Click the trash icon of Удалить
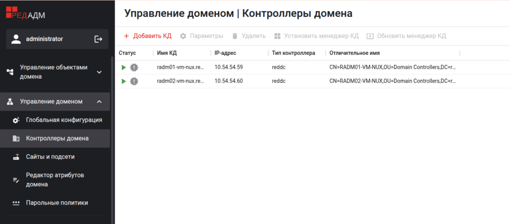This screenshot has width=510, height=224. [235, 36]
